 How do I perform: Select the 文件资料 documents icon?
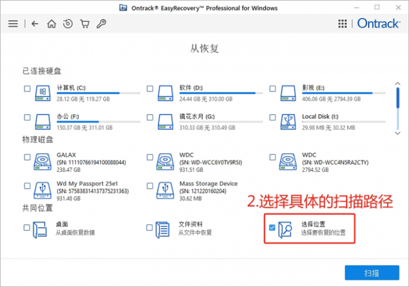[x=164, y=228]
